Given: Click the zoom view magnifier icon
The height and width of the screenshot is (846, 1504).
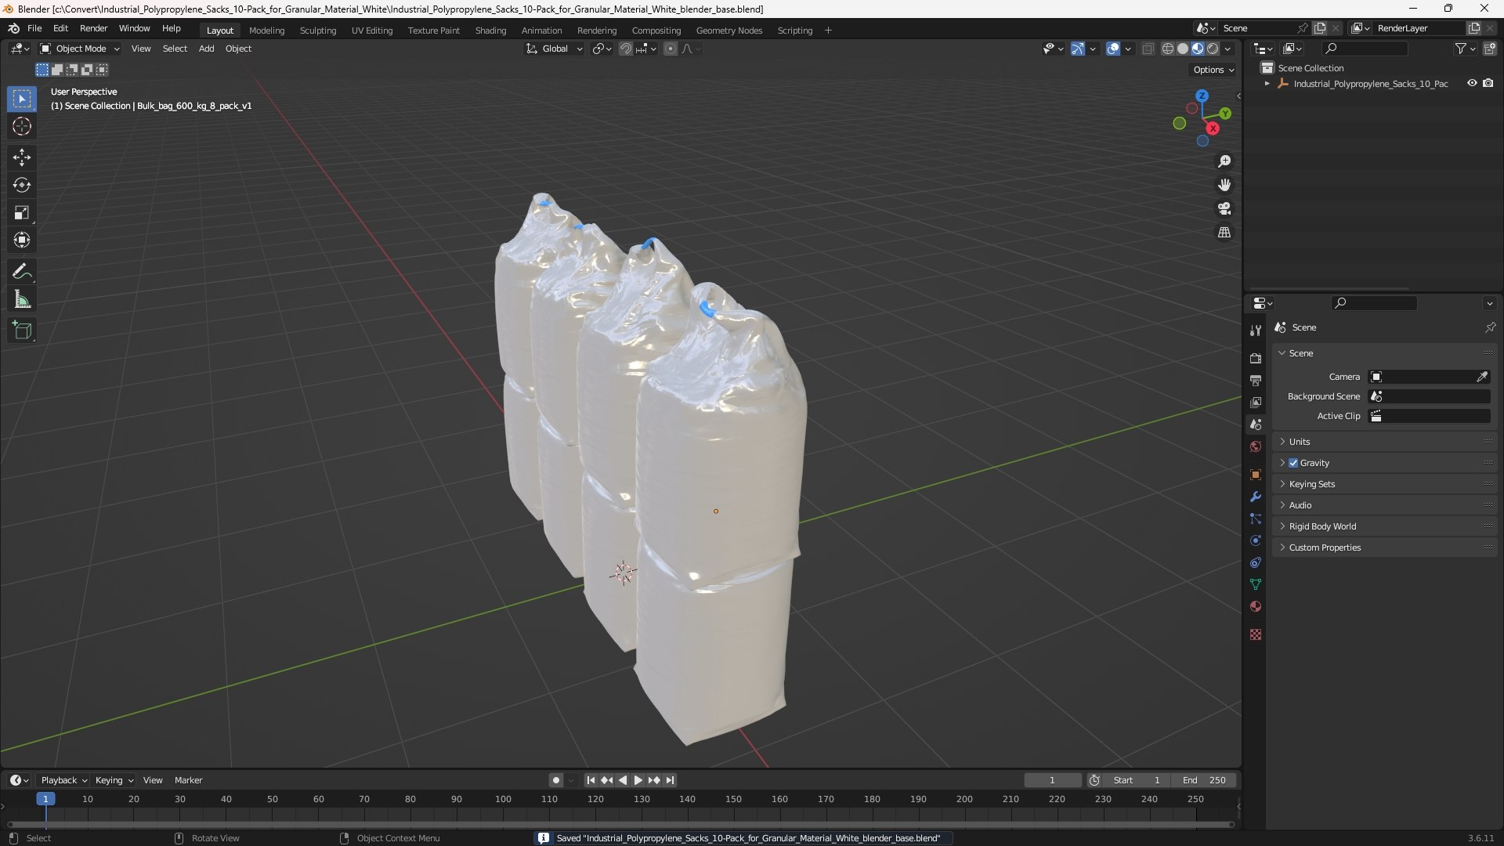Looking at the screenshot, I should (1224, 161).
